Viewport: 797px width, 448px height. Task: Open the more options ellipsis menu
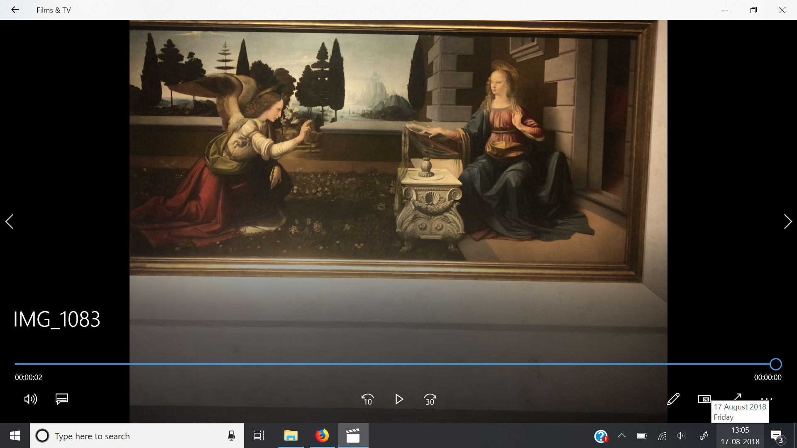click(766, 399)
